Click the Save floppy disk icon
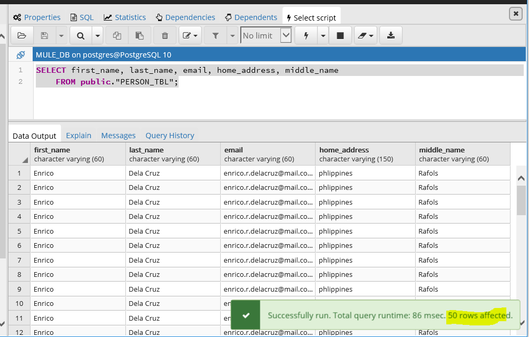 coord(45,36)
